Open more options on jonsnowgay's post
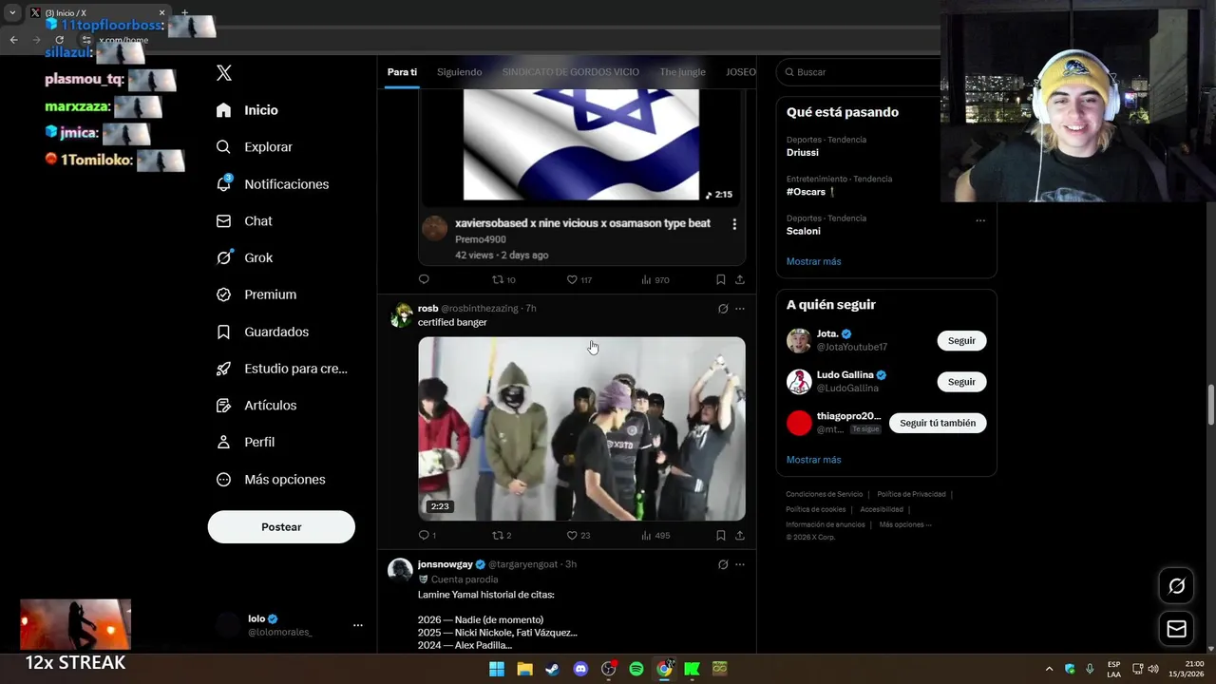1216x684 pixels. (x=740, y=564)
